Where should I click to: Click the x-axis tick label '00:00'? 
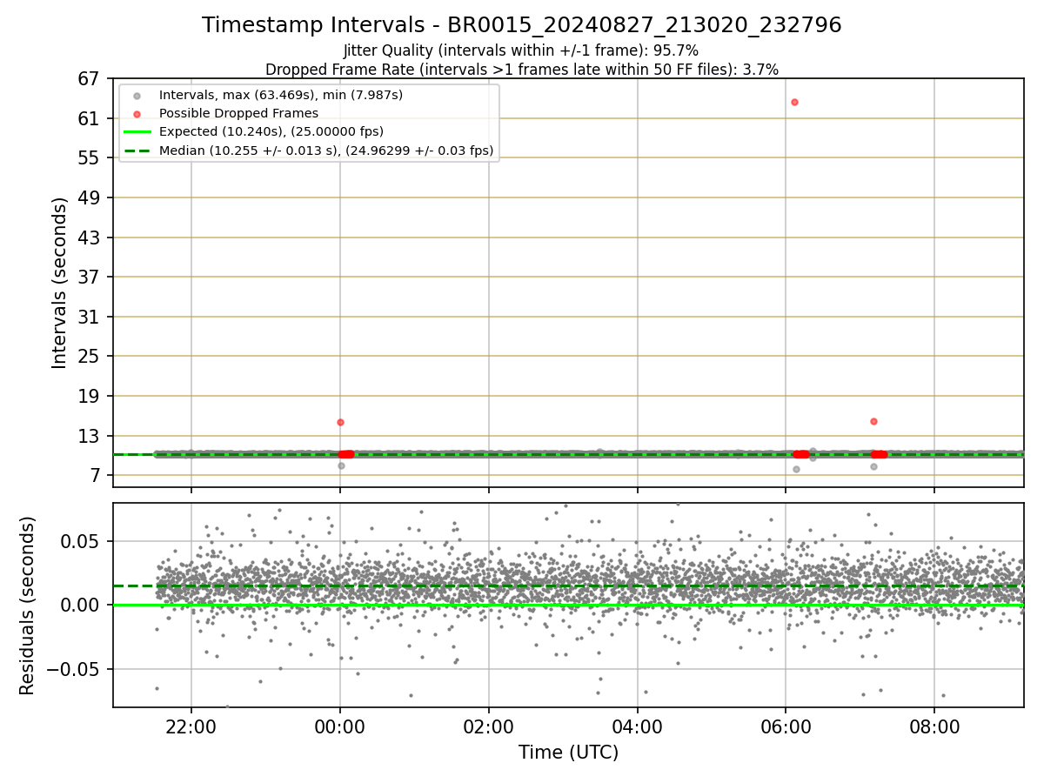(x=340, y=726)
